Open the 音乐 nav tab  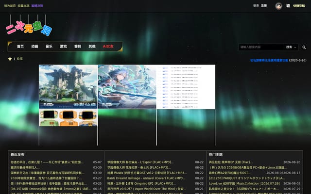pos(49,47)
